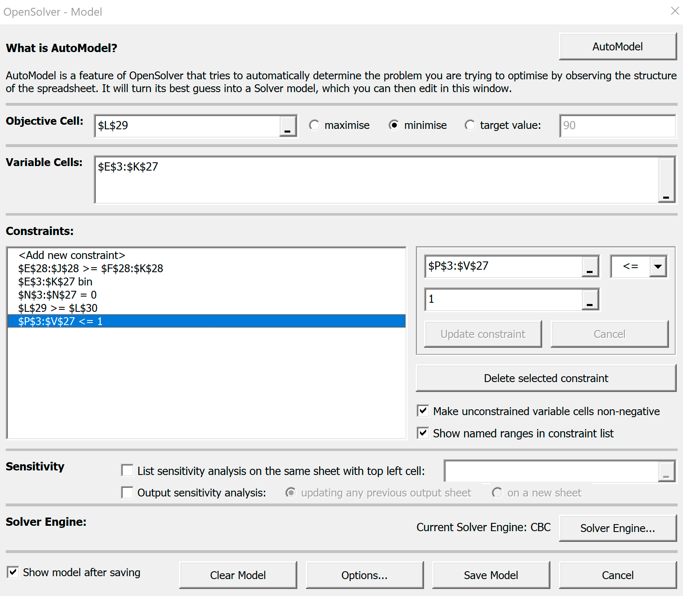Click range selector for constraint left-hand side
The height and width of the screenshot is (596, 683).
pos(590,266)
